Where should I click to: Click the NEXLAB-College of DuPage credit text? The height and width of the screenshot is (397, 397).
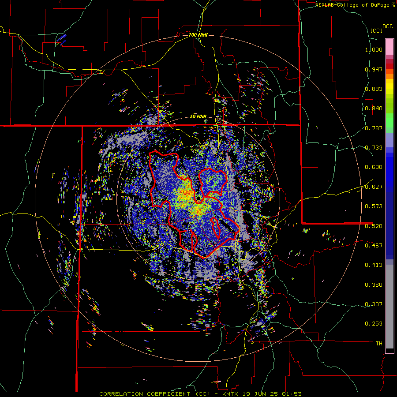click(x=352, y=5)
